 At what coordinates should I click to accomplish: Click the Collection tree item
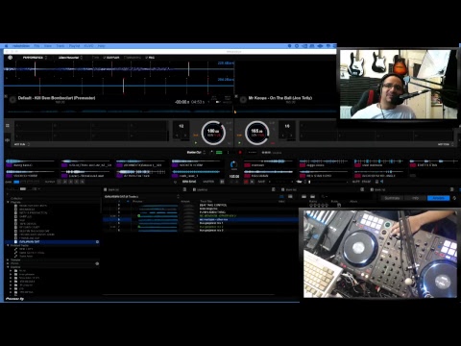(16, 198)
